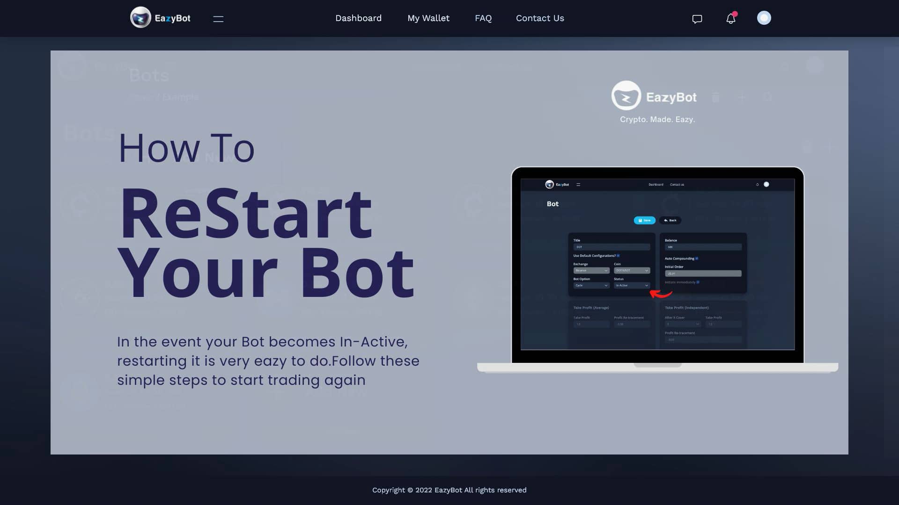Click the user profile avatar icon

tap(764, 18)
